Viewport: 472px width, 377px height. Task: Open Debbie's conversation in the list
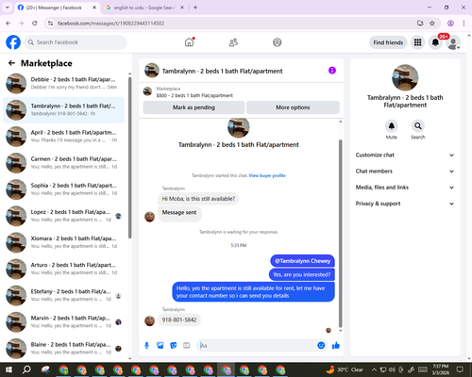point(63,84)
